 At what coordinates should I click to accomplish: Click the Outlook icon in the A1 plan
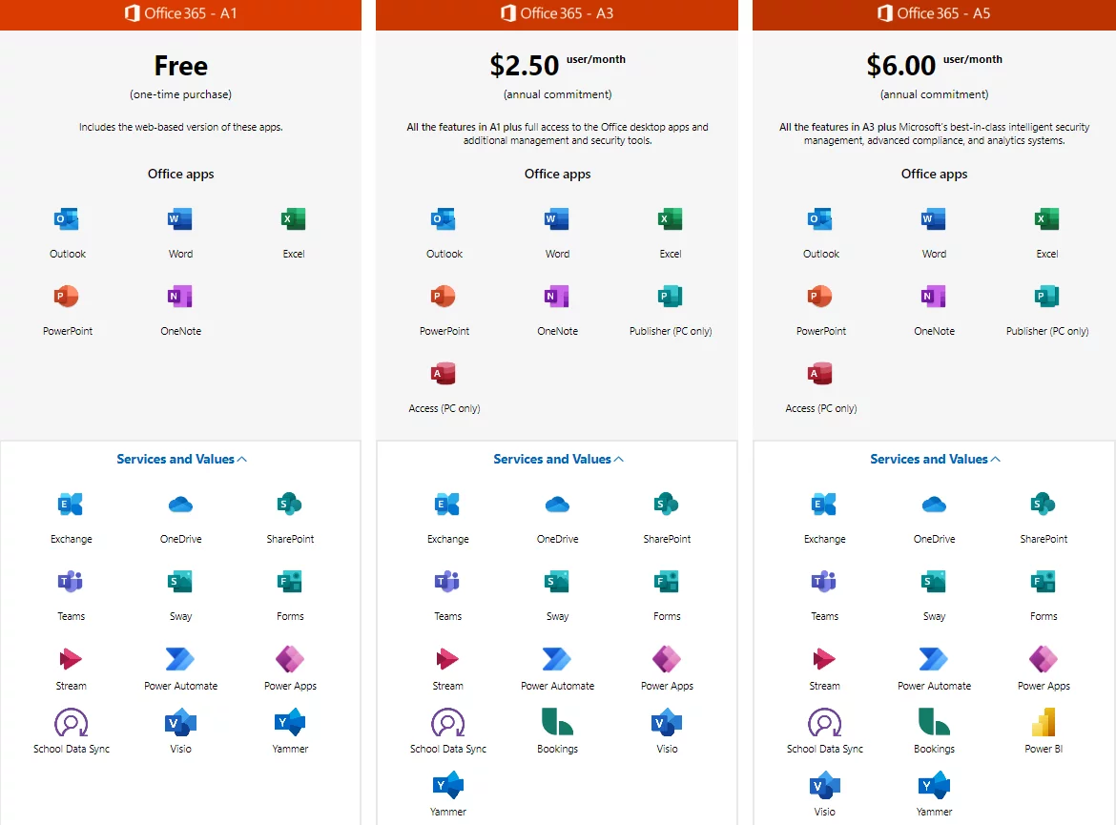(66, 219)
